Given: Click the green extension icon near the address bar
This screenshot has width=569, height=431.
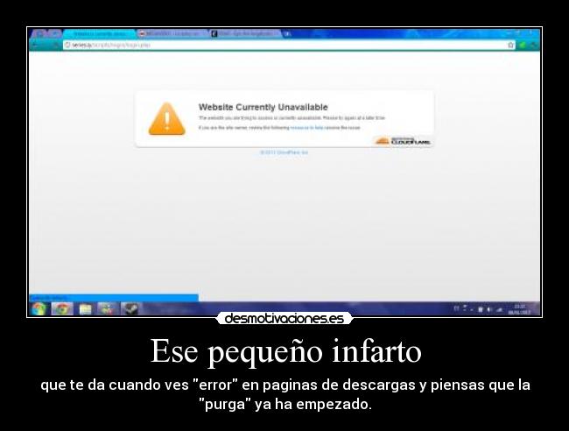Looking at the screenshot, I should 523,45.
